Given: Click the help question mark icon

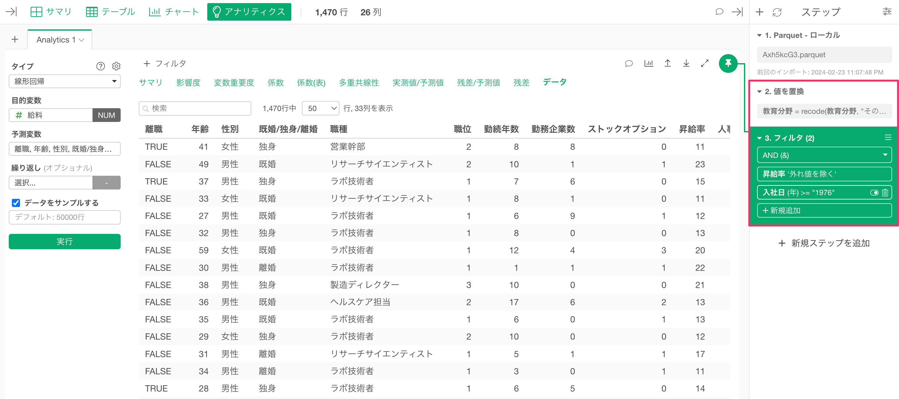Looking at the screenshot, I should pyautogui.click(x=101, y=66).
